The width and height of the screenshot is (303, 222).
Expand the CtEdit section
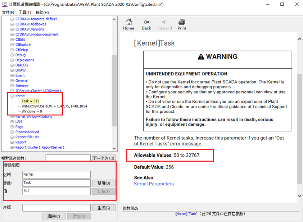click(x=12, y=40)
